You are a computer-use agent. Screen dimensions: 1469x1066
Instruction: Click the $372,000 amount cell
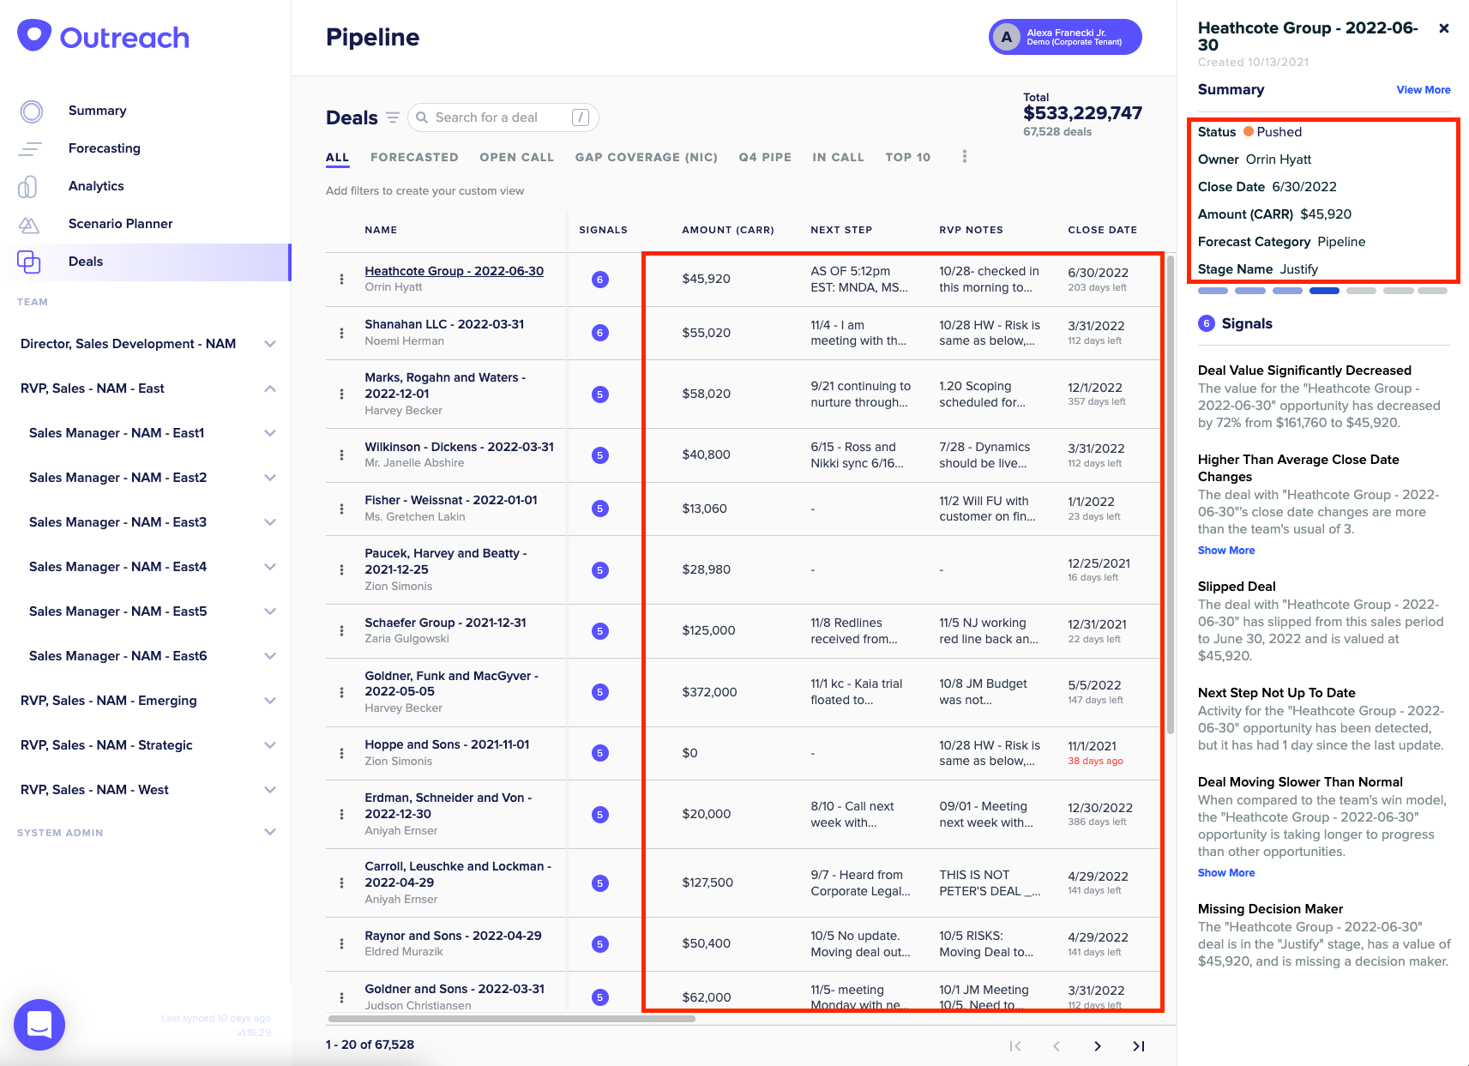pyautogui.click(x=709, y=692)
